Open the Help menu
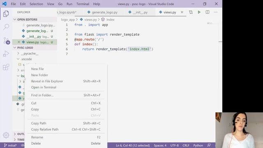Screen dimensions: 263x148 (97, 4)
